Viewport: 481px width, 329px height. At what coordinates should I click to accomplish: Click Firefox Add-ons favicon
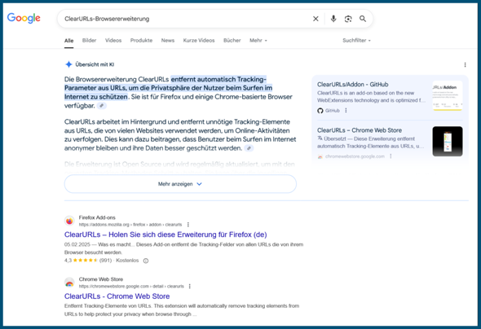point(69,221)
